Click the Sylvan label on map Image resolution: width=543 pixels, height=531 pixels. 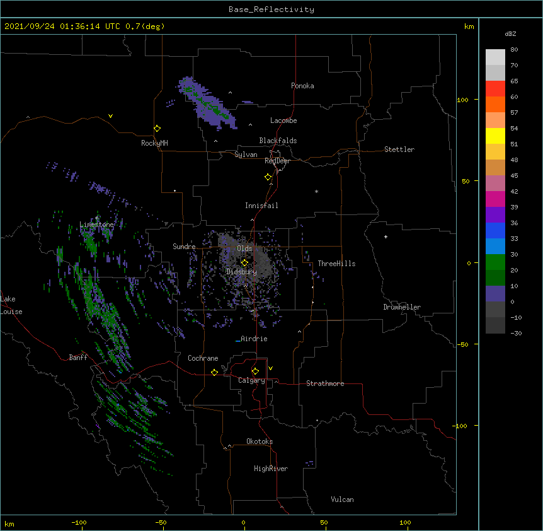click(x=246, y=155)
